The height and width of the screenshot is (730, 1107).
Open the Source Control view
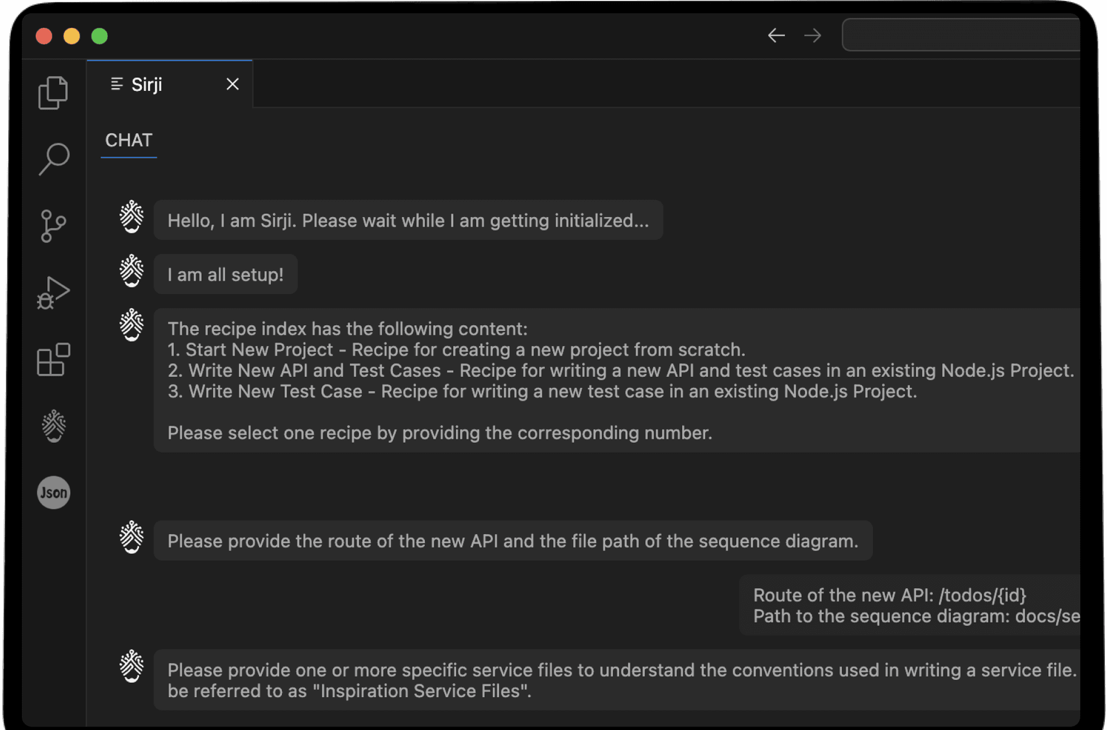53,225
